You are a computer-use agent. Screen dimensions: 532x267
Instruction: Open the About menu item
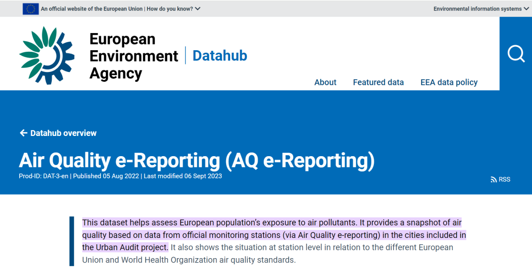(326, 82)
